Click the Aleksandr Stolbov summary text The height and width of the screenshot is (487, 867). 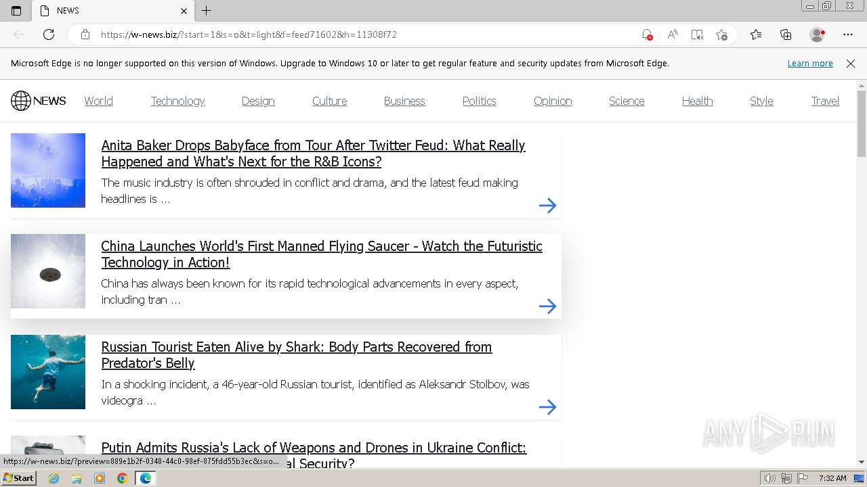[315, 392]
